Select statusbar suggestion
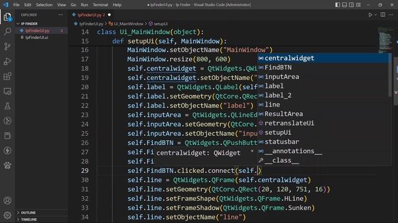Viewport: 398px width, 223px height. pyautogui.click(x=323, y=142)
